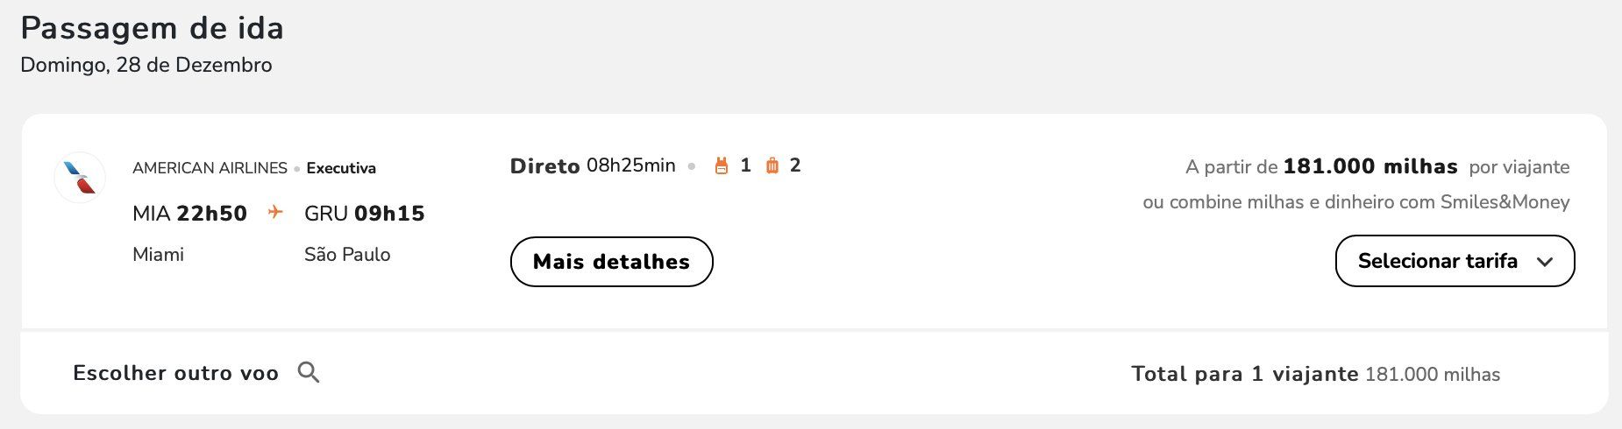Click the magnifier icon beside Escolher outro voo

(309, 372)
